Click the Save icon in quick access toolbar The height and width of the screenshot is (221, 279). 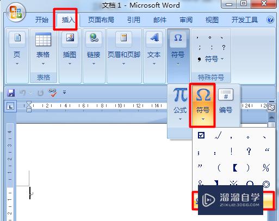(11, 93)
